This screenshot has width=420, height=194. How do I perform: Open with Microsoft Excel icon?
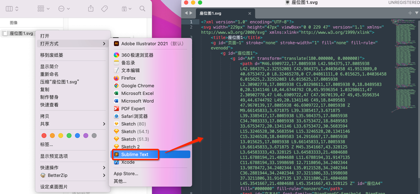116,93
